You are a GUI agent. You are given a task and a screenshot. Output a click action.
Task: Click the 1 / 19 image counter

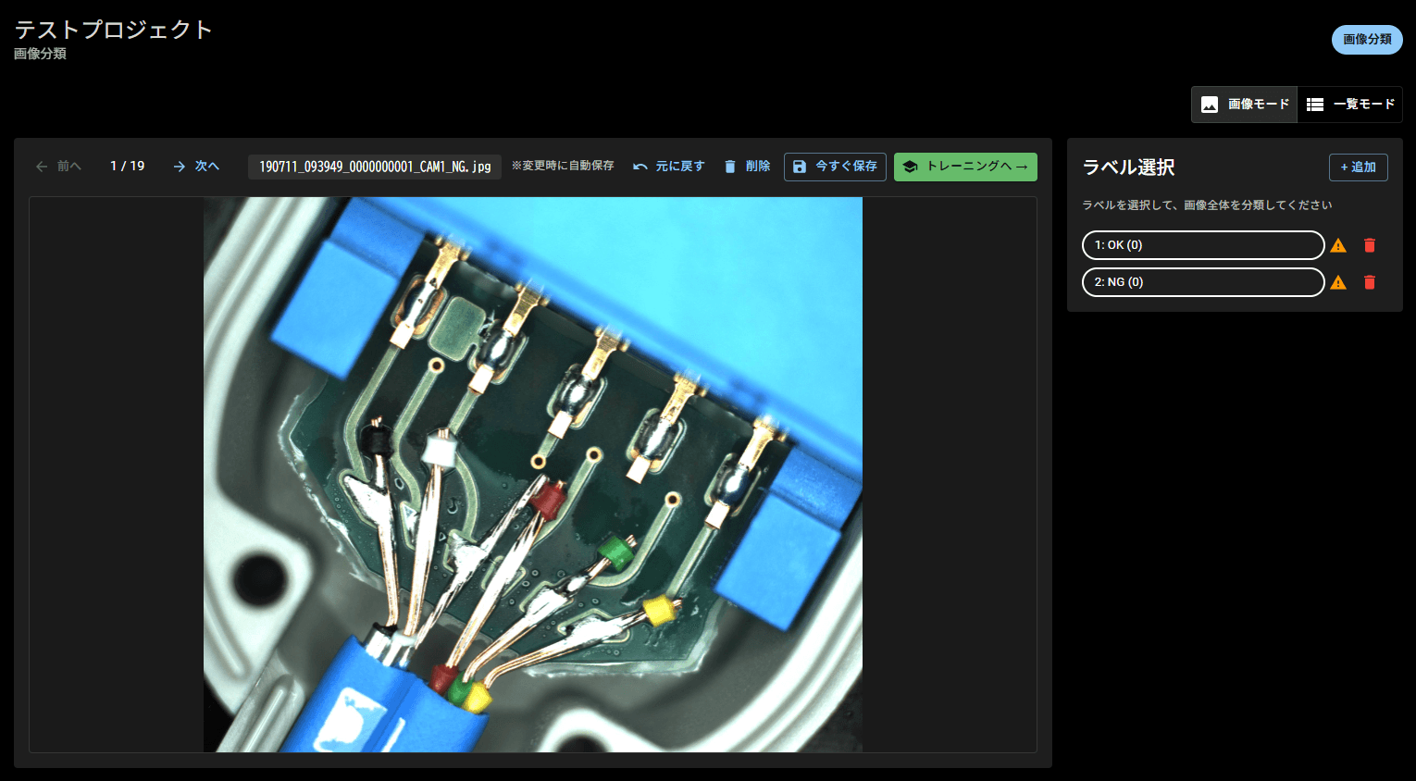pos(128,167)
